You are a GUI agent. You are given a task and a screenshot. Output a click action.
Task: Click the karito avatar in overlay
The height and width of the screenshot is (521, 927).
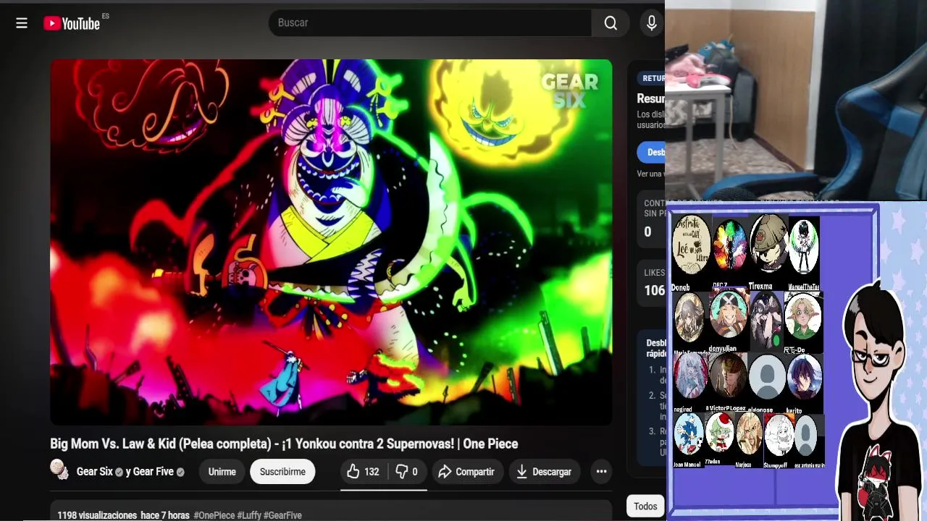point(803,378)
